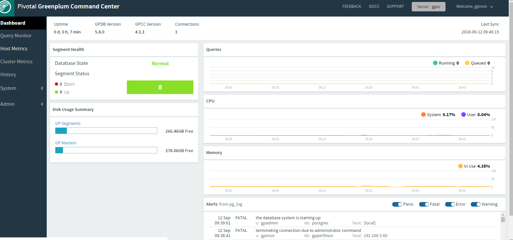The height and width of the screenshot is (240, 513).
Task: Click the Greenplum logo icon
Action: click(x=6, y=7)
